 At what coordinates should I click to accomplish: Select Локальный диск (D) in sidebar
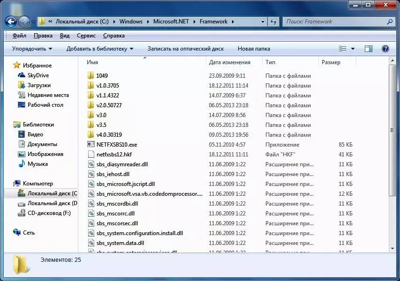tap(47, 203)
